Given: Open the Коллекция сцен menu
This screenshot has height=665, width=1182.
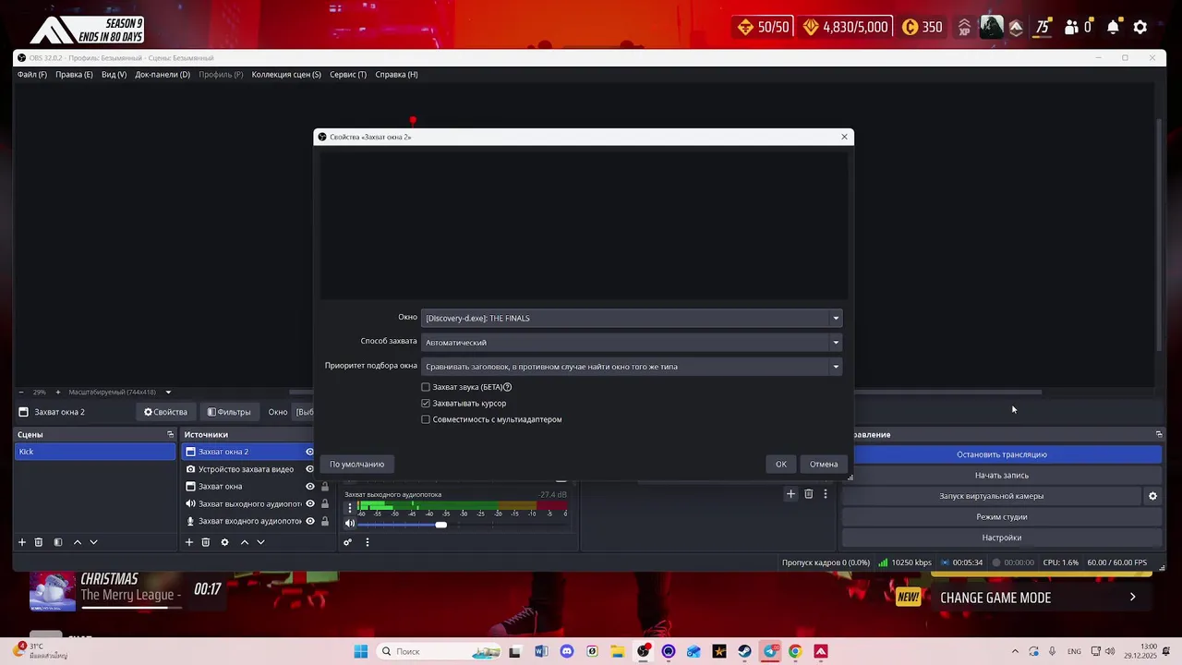Looking at the screenshot, I should pos(286,74).
